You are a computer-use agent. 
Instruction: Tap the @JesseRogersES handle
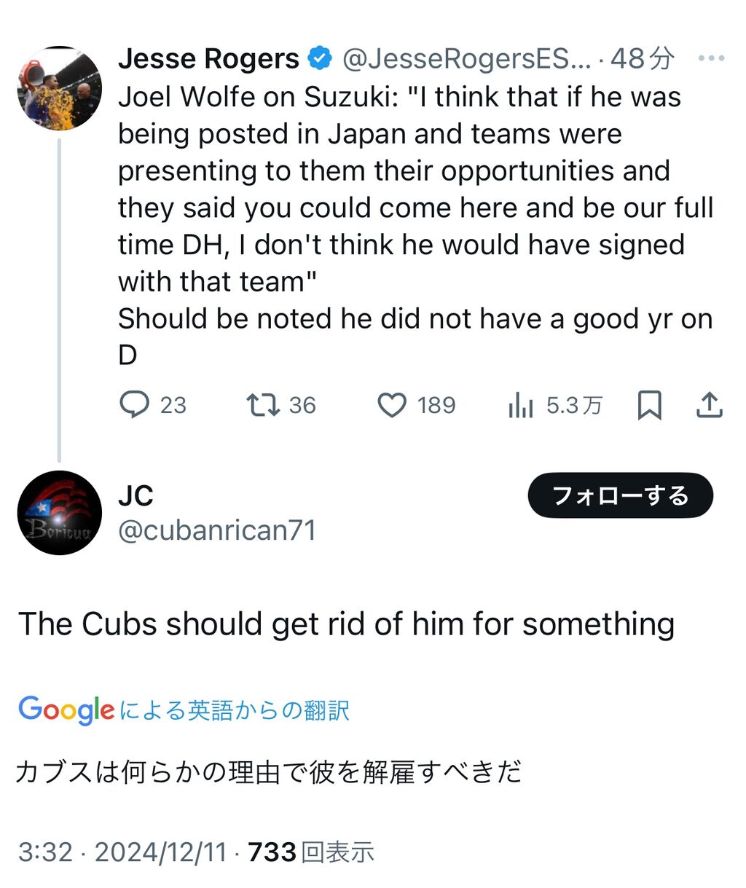[466, 58]
